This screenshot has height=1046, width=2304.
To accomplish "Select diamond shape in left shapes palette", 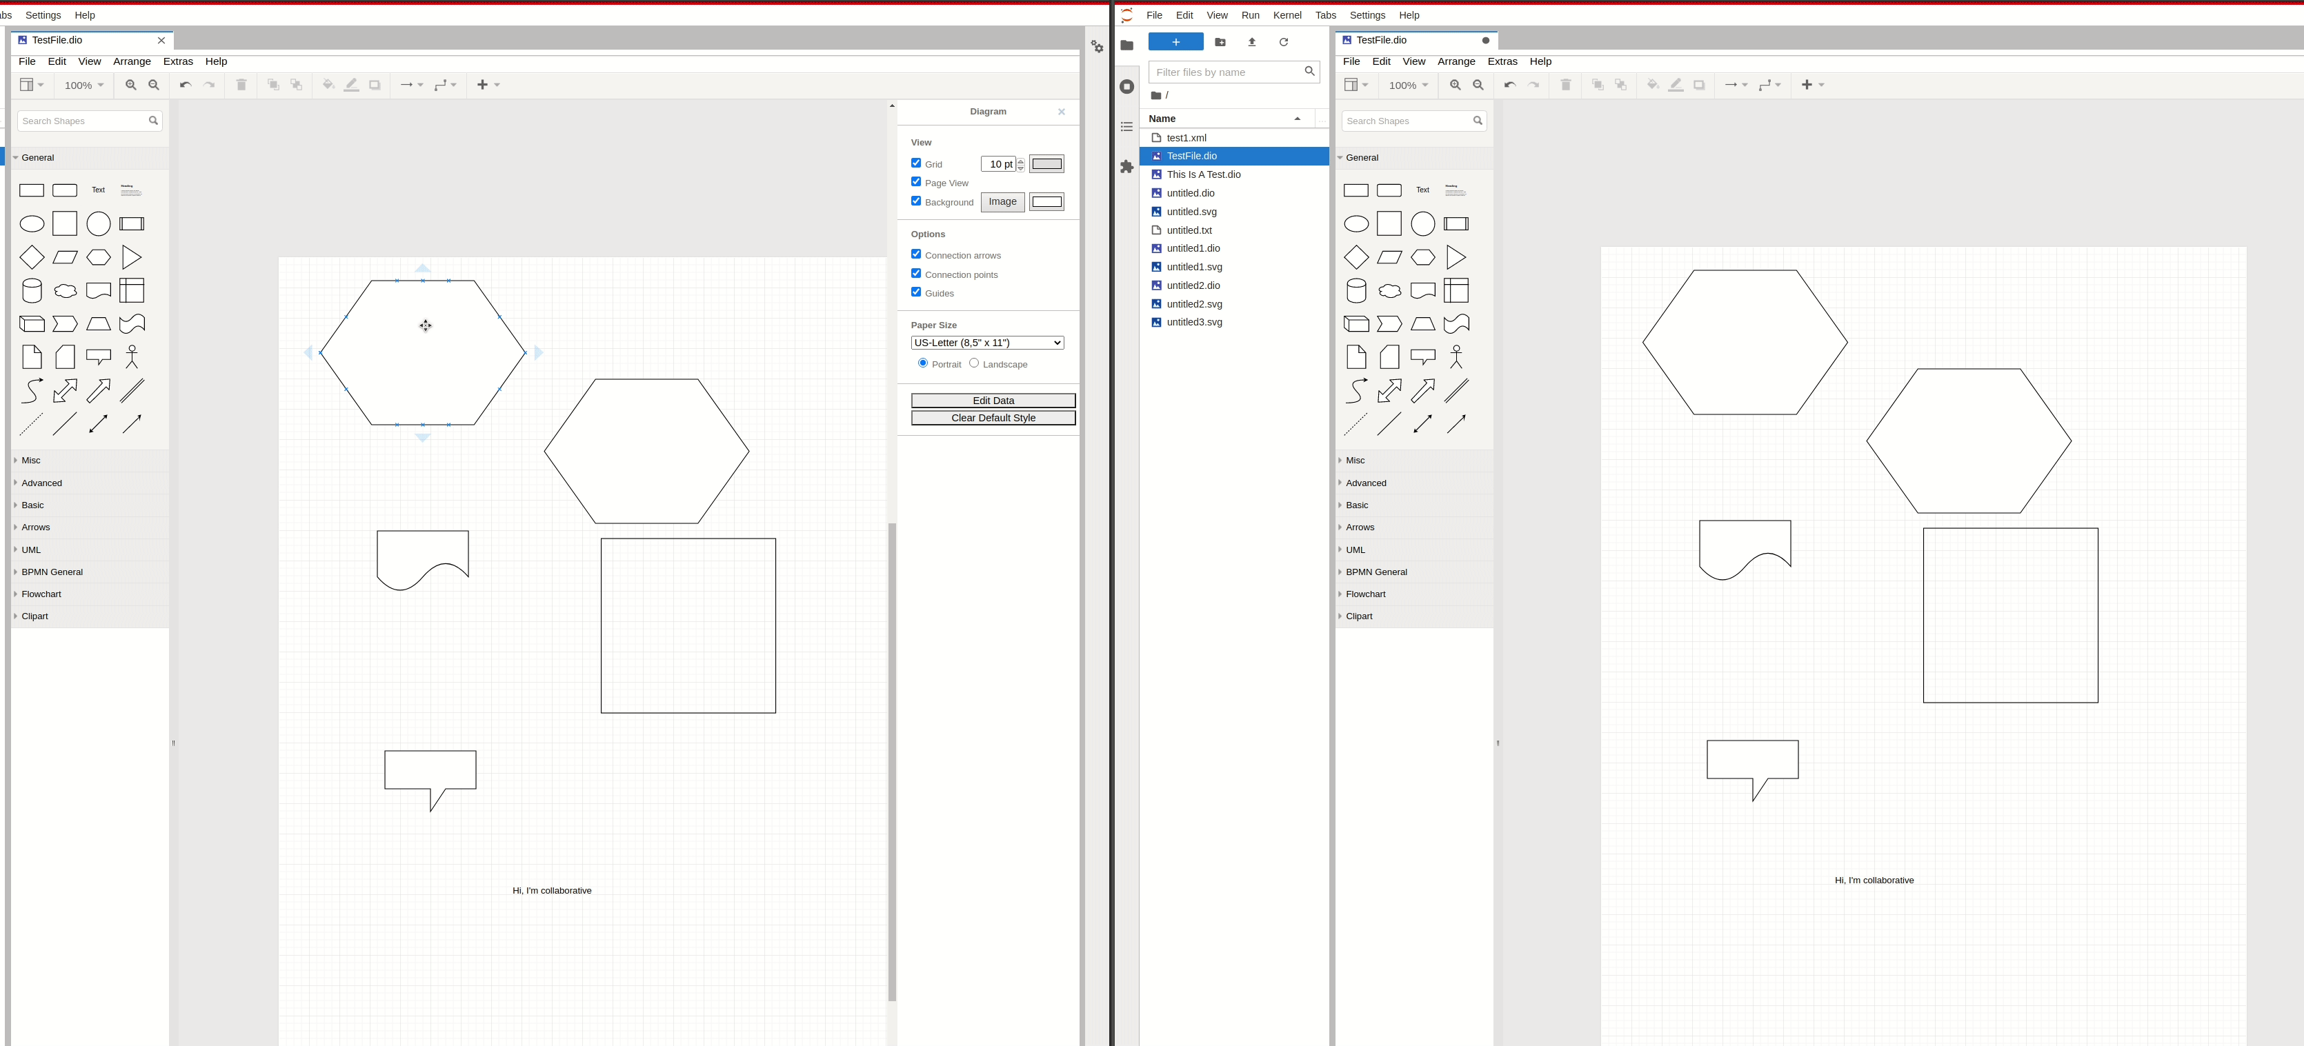I will click(32, 257).
